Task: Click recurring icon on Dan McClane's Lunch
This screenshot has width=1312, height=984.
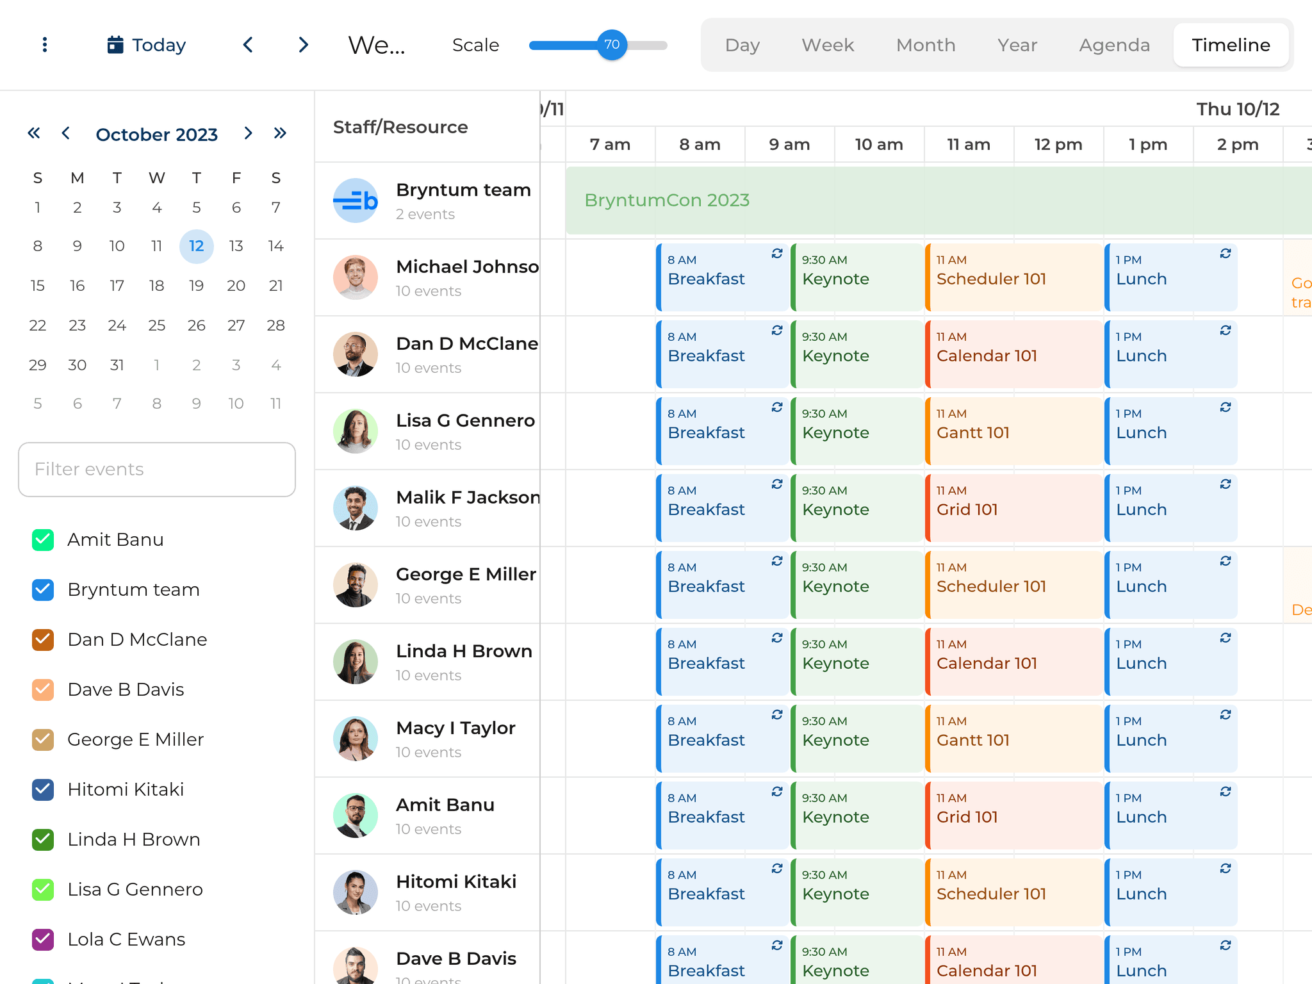Action: (1226, 331)
